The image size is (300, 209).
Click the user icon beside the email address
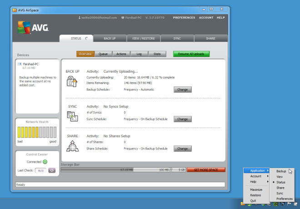[80, 18]
